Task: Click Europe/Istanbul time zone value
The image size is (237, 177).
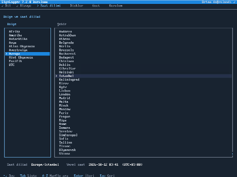Action: click(45, 165)
